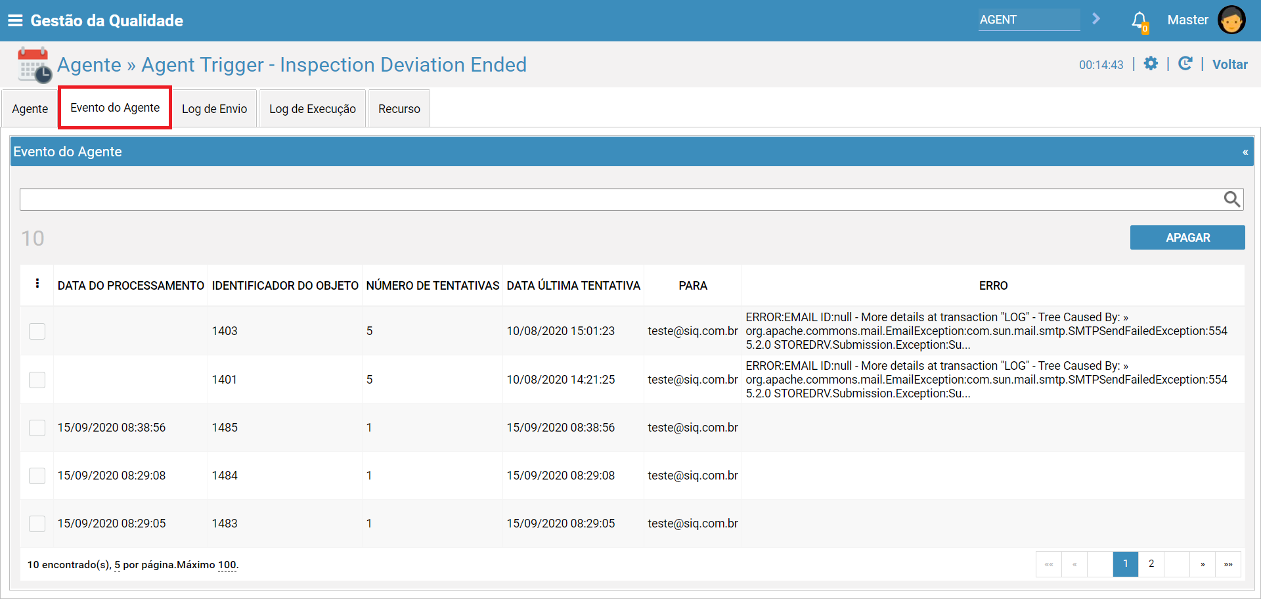Viewport: 1261px width, 603px height.
Task: Open the Log de Envio tab
Action: 215,108
